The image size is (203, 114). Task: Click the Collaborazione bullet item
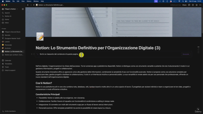pos(76,101)
